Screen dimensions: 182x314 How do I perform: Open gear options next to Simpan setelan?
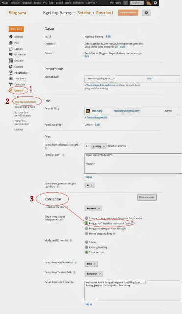146,13
